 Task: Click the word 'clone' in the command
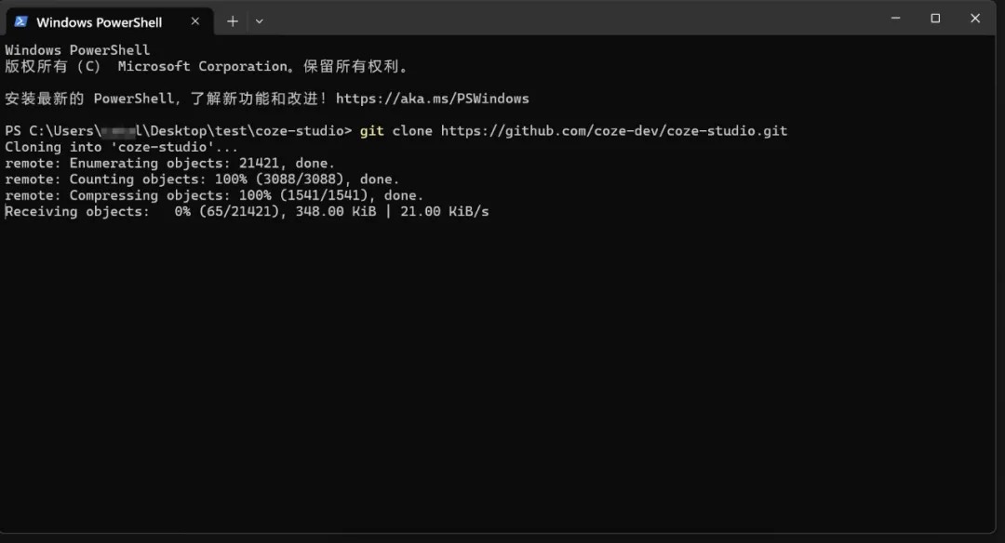click(412, 130)
